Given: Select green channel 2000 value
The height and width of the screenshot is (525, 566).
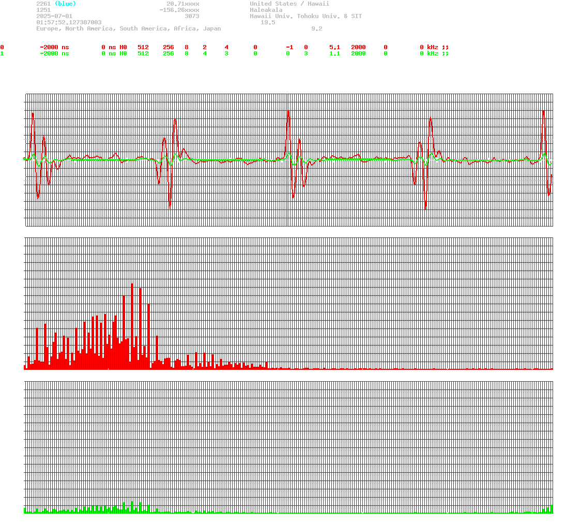Looking at the screenshot, I should tap(358, 53).
